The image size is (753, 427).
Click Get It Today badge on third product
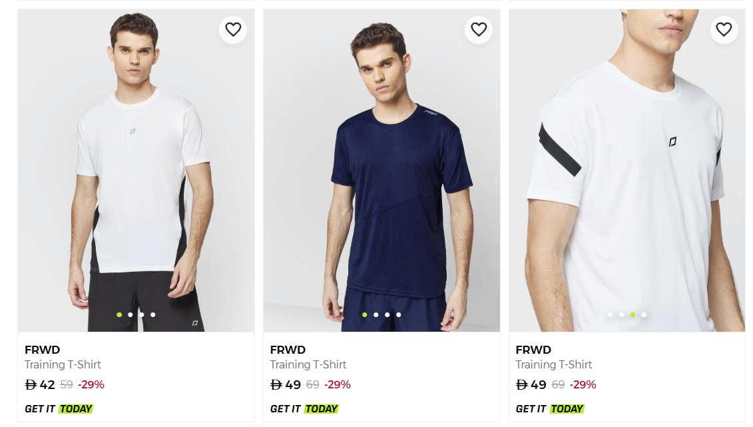550,409
